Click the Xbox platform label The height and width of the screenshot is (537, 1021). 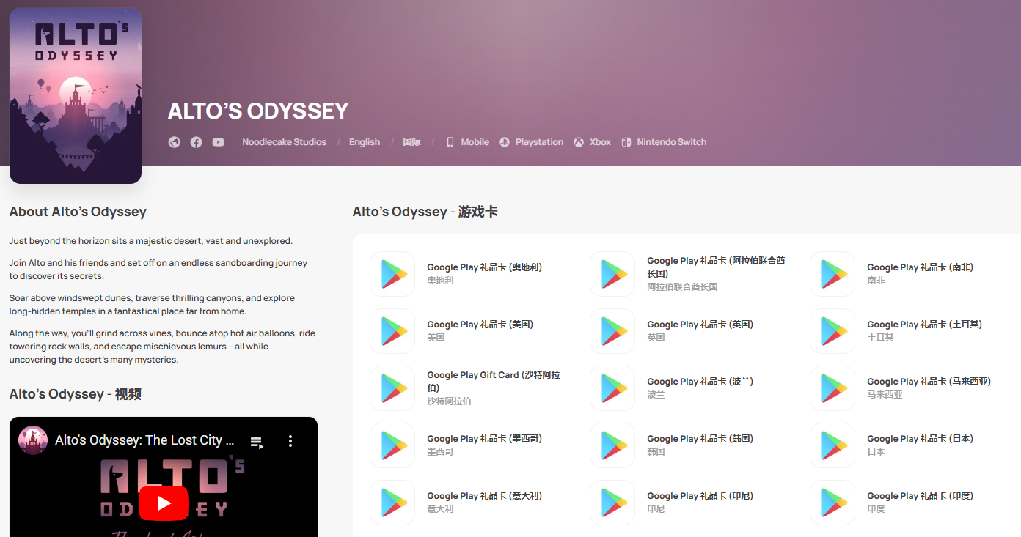coord(600,142)
